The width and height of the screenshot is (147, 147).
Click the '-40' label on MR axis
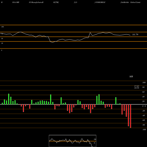tap(143, 116)
